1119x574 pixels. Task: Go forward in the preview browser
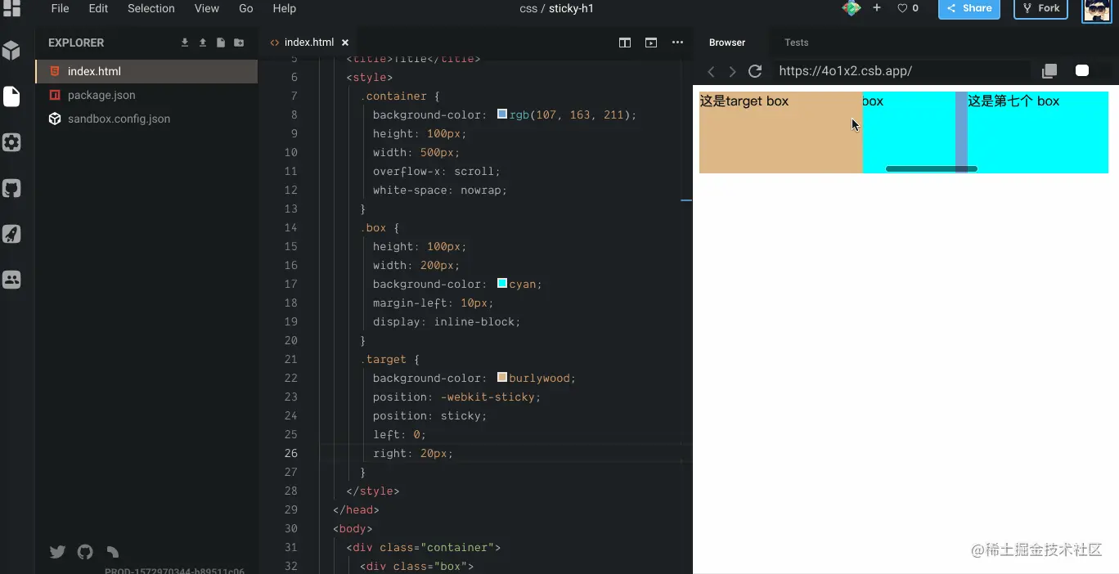point(732,71)
